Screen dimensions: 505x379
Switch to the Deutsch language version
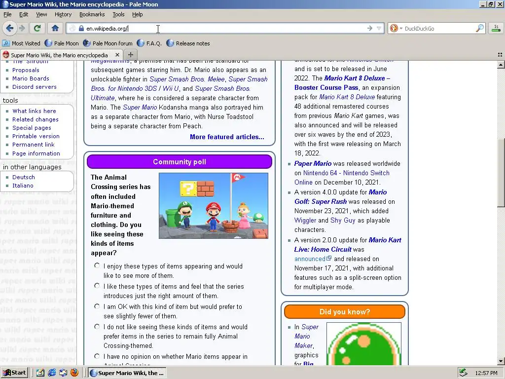(24, 177)
